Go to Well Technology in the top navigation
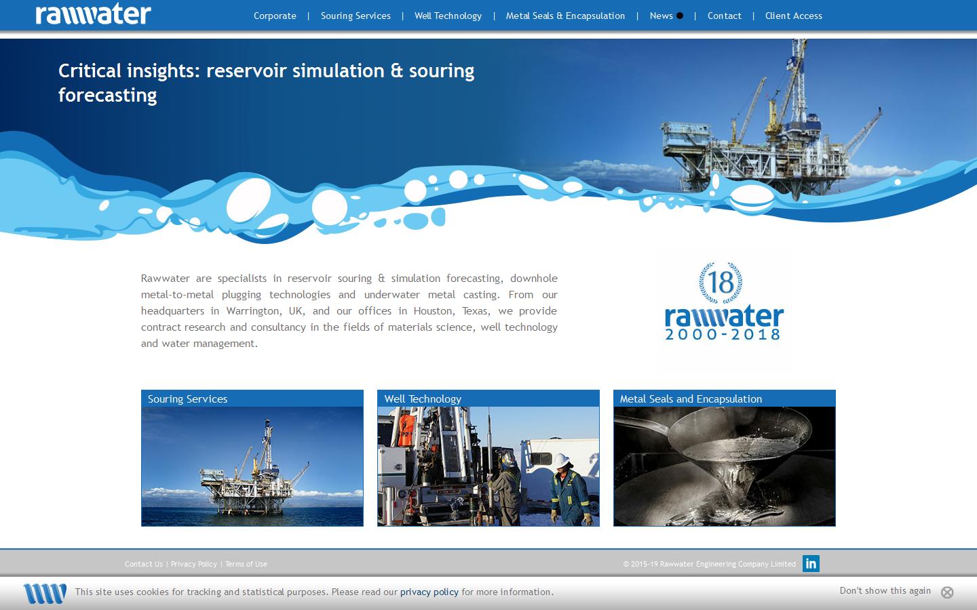 [x=448, y=16]
